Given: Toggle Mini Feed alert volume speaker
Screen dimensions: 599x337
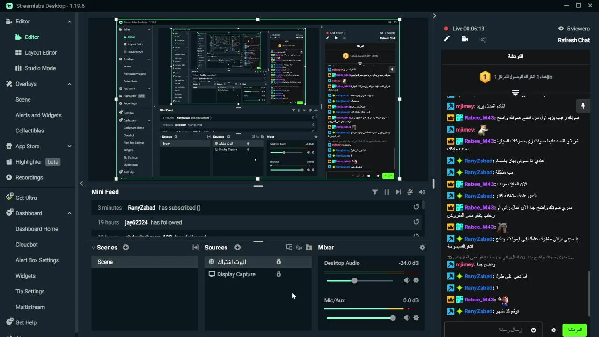Looking at the screenshot, I should coord(422,192).
